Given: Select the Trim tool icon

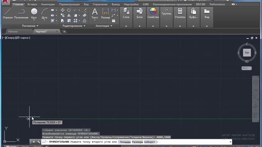Looking at the screenshot, I should 75,10.
